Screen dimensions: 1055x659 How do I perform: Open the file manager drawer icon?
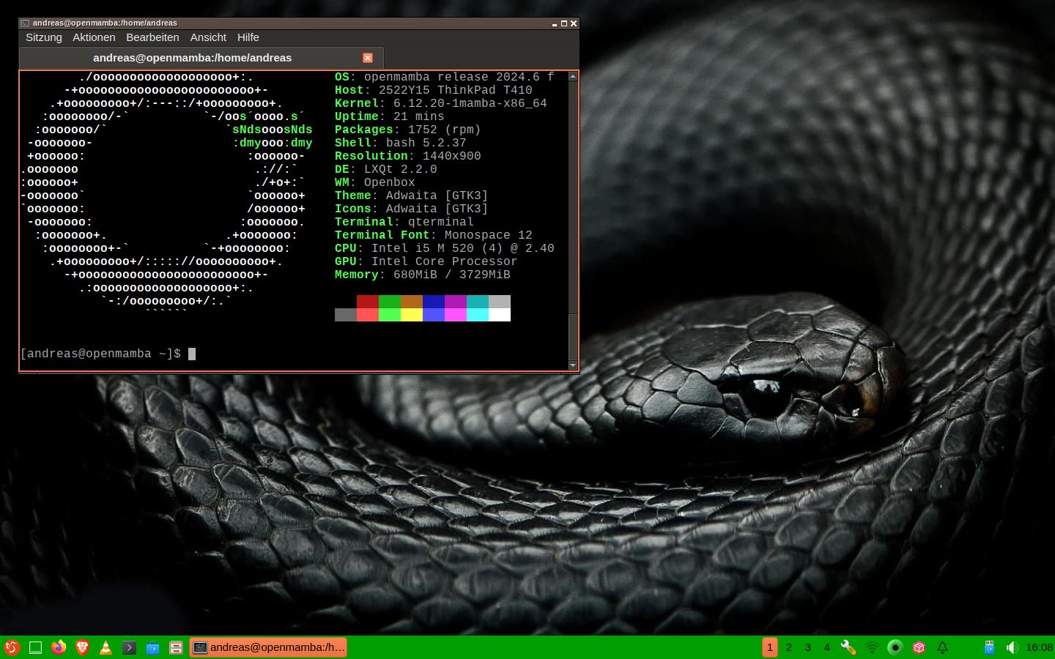tap(176, 647)
